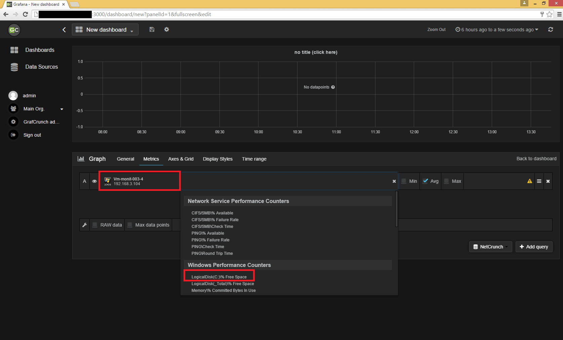Image resolution: width=563 pixels, height=340 pixels.
Task: Collapse the side menu with the chevron arrow
Action: (x=64, y=30)
